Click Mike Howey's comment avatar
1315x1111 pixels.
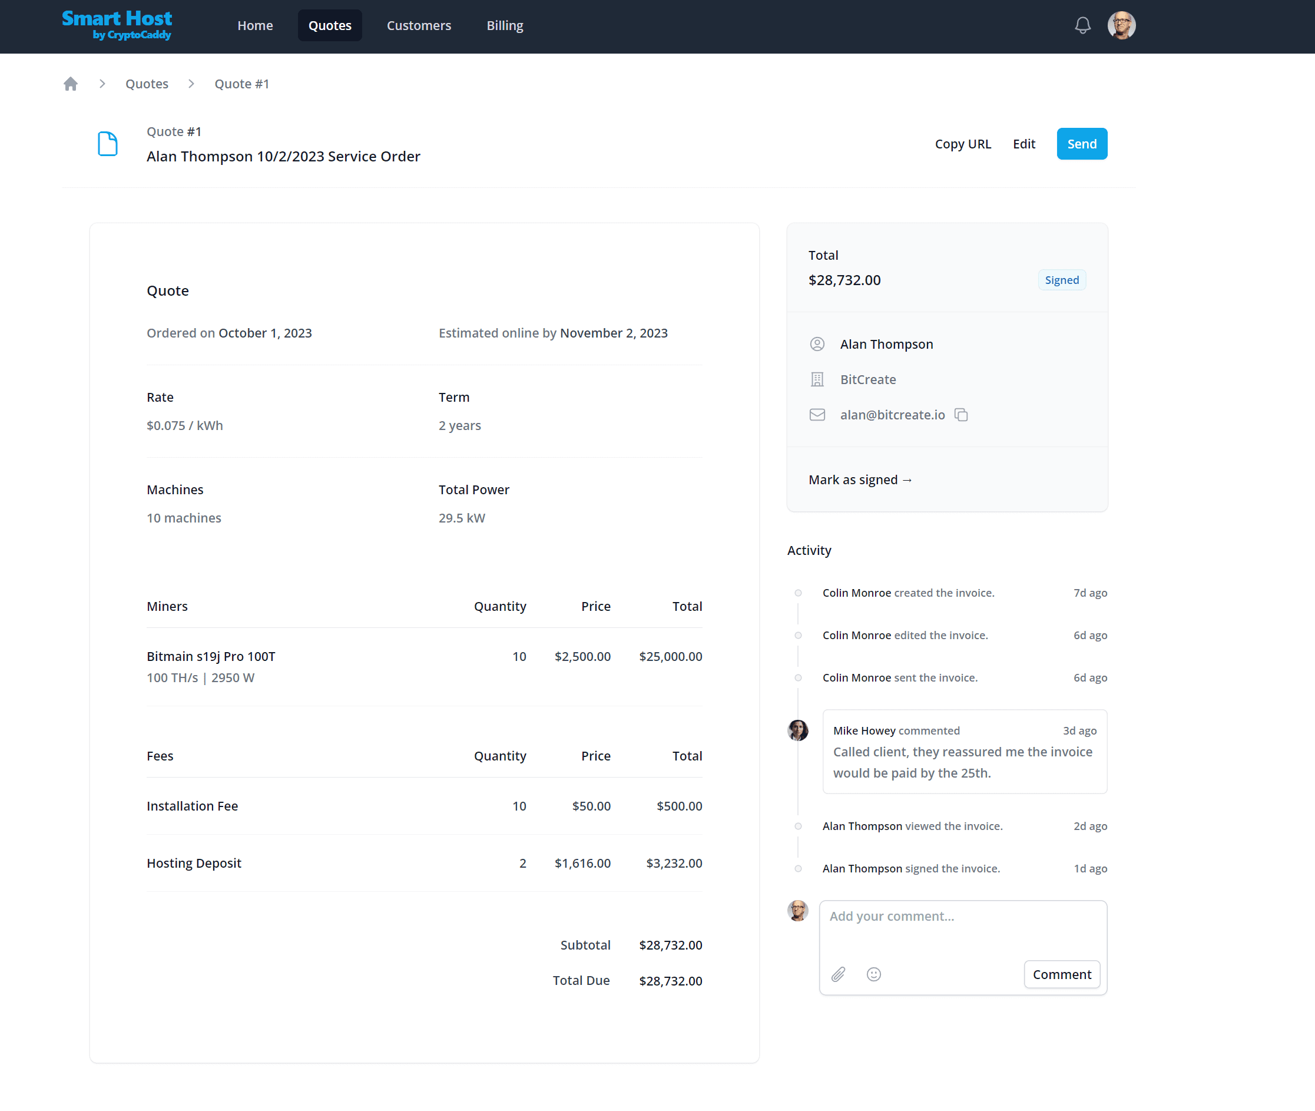click(x=797, y=730)
